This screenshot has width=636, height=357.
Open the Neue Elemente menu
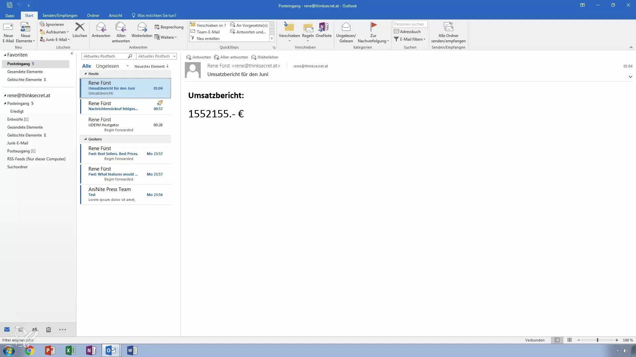pos(26,32)
